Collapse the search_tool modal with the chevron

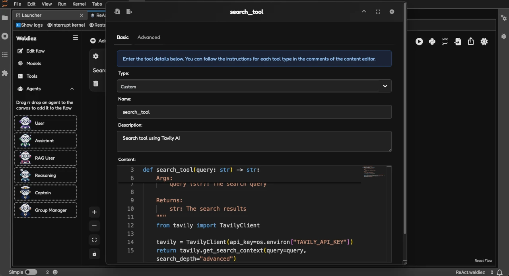click(363, 12)
